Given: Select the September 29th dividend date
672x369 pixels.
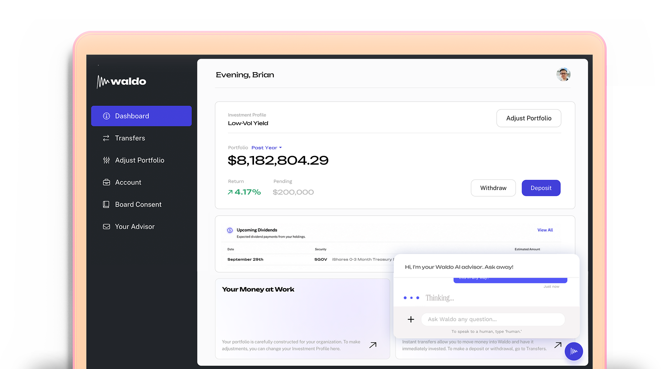Looking at the screenshot, I should point(245,260).
